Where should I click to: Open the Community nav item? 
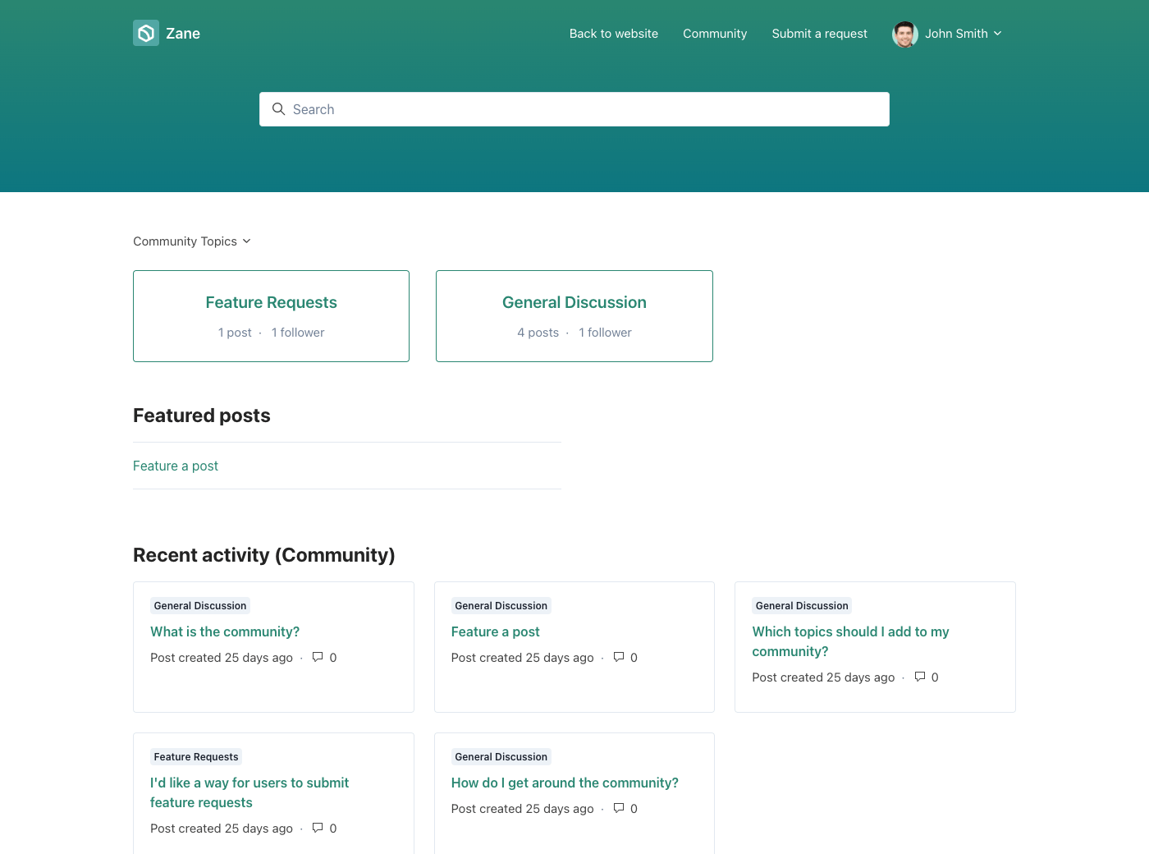[x=714, y=34]
